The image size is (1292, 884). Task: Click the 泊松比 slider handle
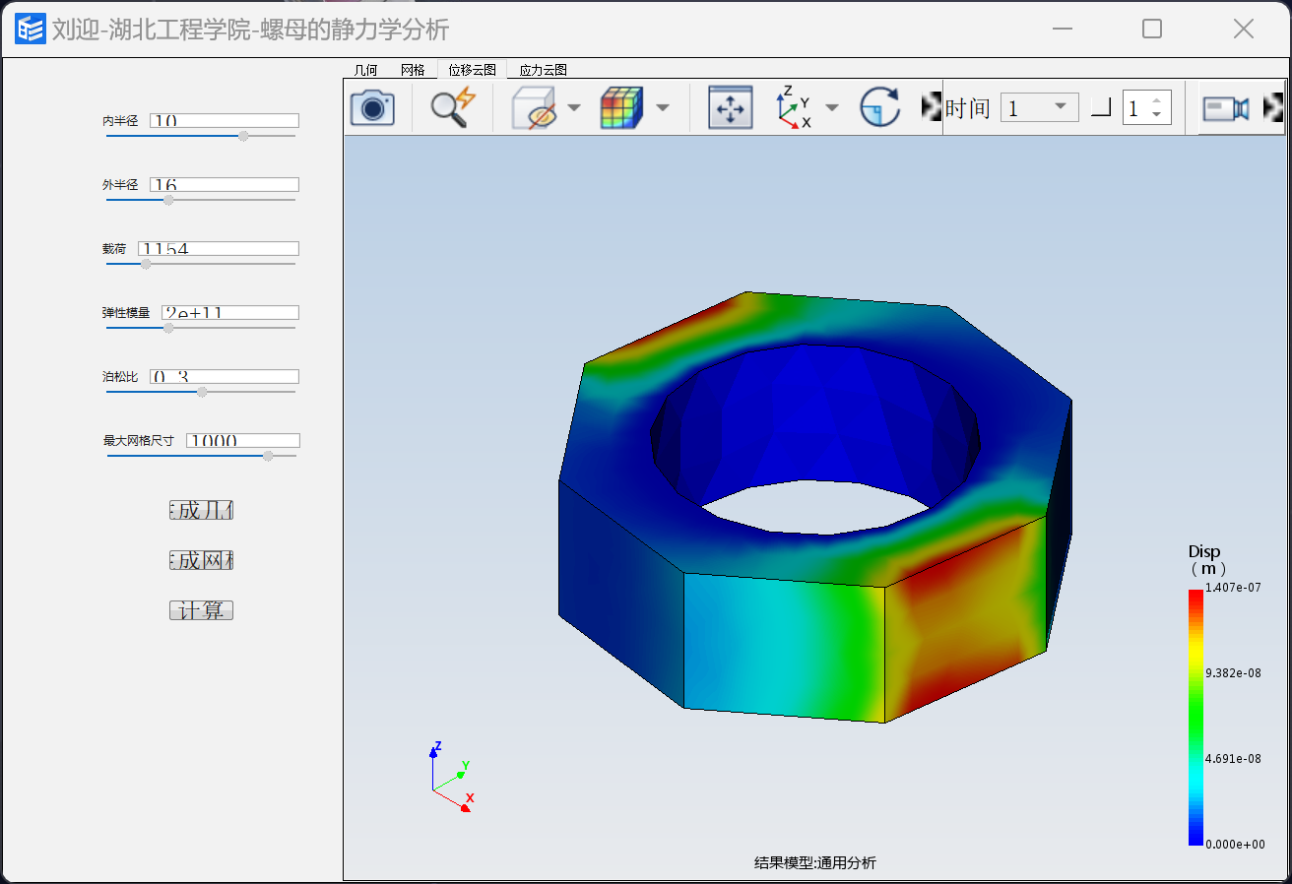click(x=202, y=392)
